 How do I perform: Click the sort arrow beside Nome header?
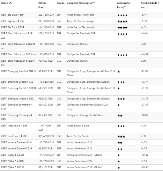pyautogui.click(x=10, y=3)
